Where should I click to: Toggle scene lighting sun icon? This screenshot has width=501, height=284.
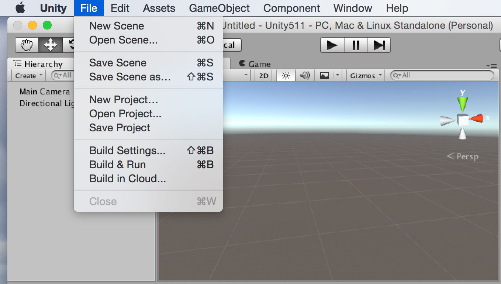click(x=286, y=76)
